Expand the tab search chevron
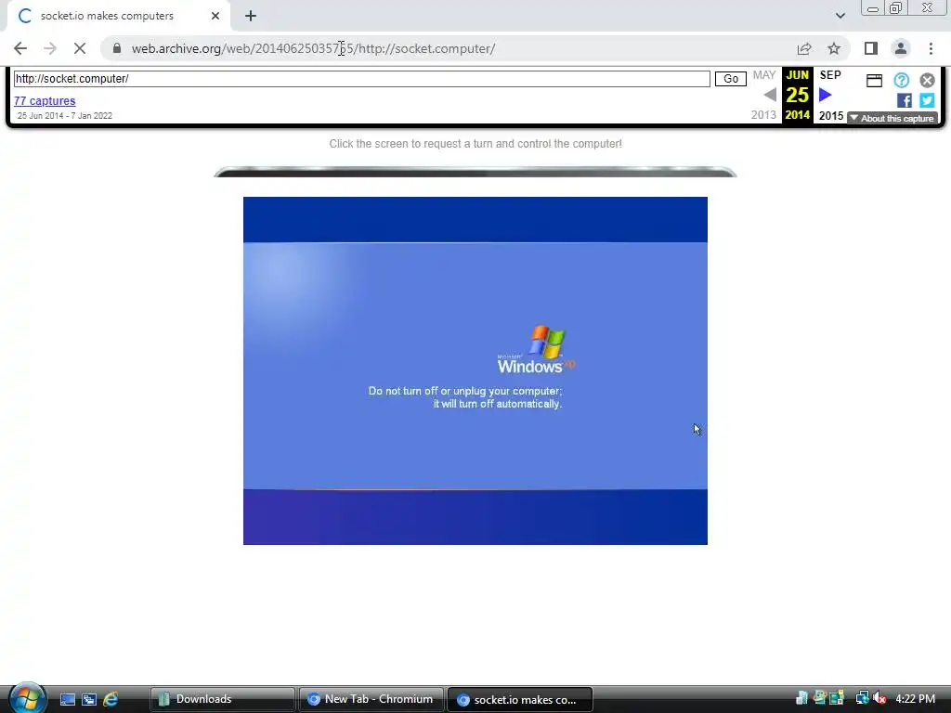The height and width of the screenshot is (713, 951). click(x=840, y=16)
